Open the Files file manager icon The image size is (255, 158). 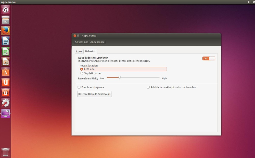point(6,20)
